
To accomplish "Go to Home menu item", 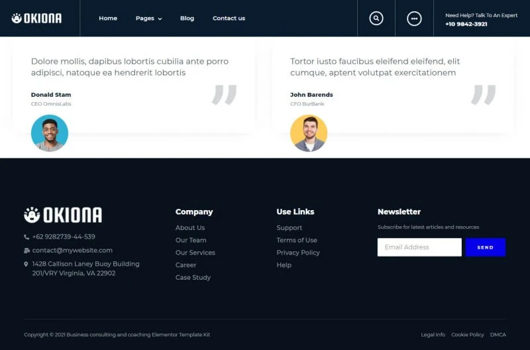I will coord(108,19).
